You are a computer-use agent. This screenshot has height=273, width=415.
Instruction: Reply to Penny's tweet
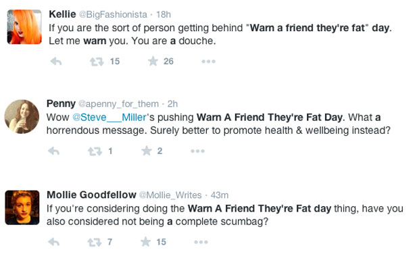pos(53,151)
